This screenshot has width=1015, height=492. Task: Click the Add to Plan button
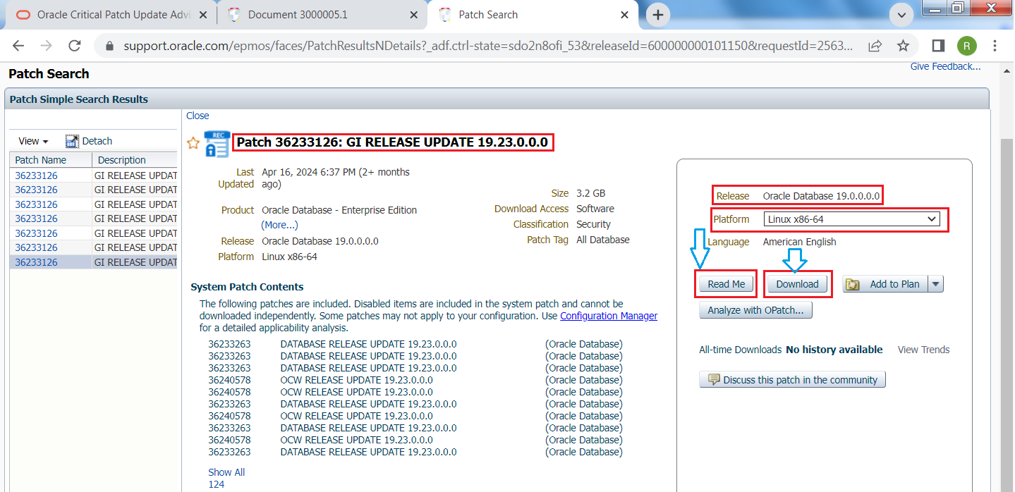coord(885,284)
